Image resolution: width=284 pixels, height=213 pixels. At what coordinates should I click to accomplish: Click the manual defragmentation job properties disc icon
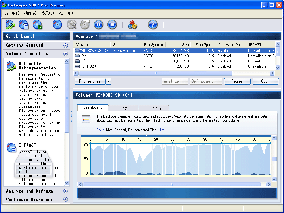tap(58, 24)
